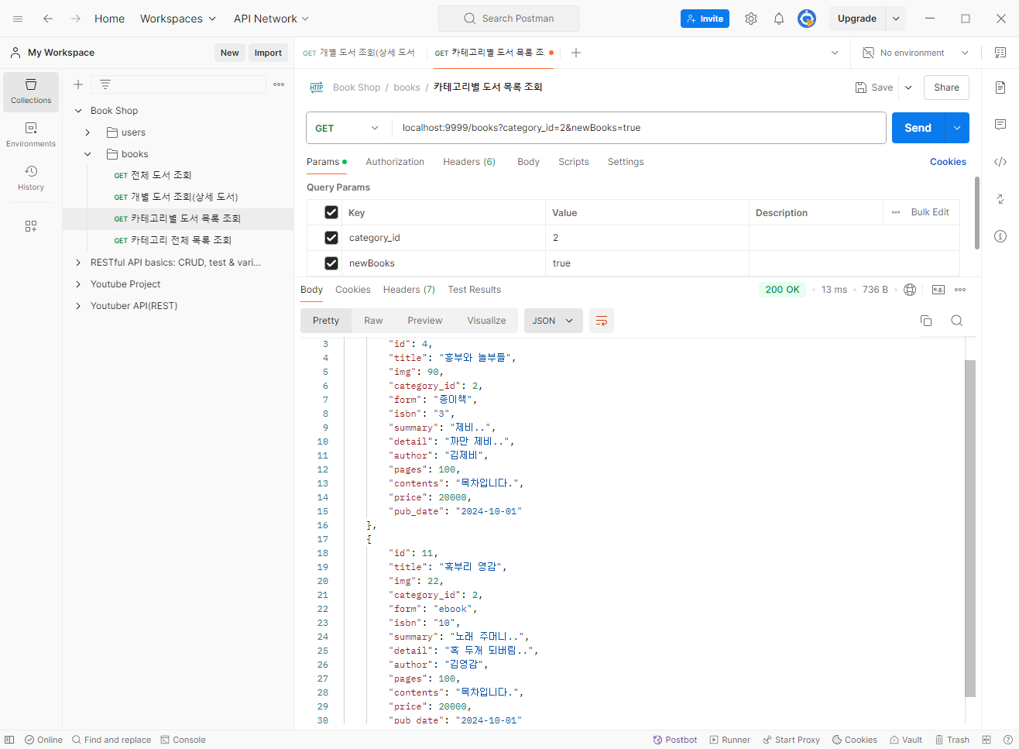Screen dimensions: 1019x749
Task: Open the comments icon in right sidebar
Action: (x=1000, y=125)
